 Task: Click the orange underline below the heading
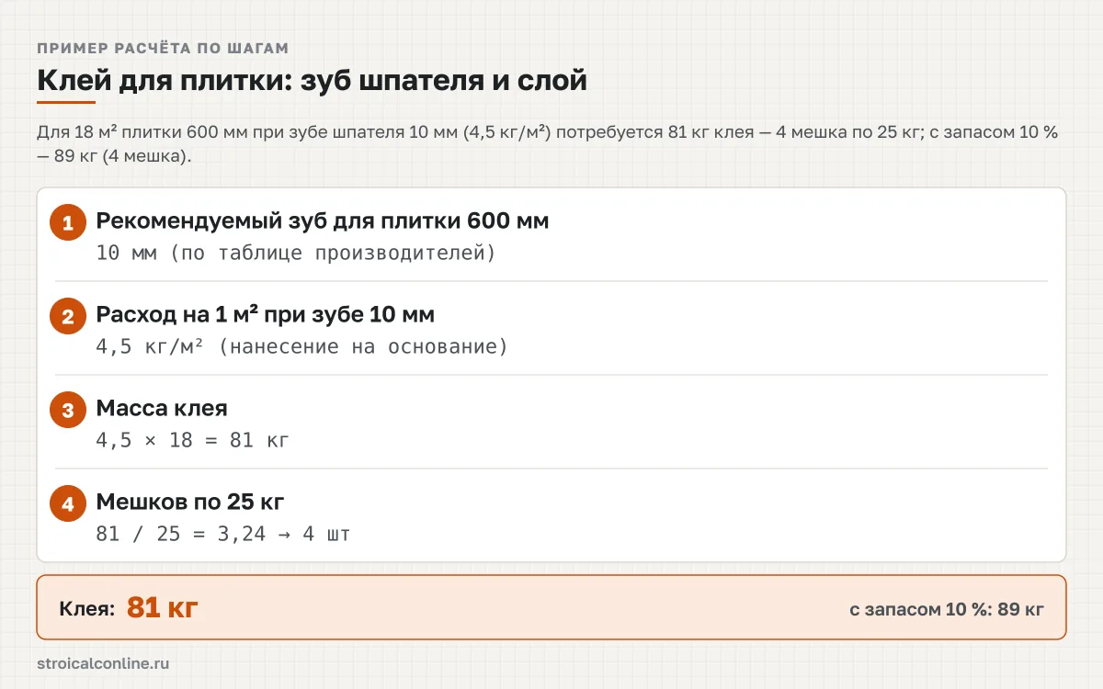66,102
